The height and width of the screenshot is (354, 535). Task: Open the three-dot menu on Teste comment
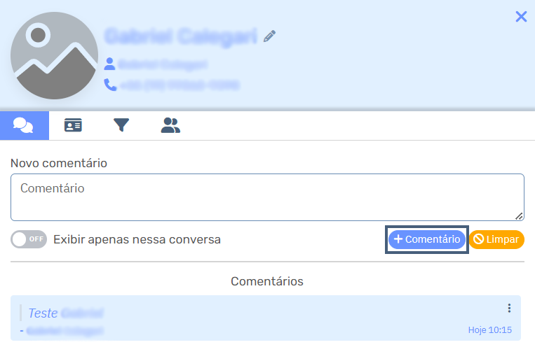tap(509, 308)
